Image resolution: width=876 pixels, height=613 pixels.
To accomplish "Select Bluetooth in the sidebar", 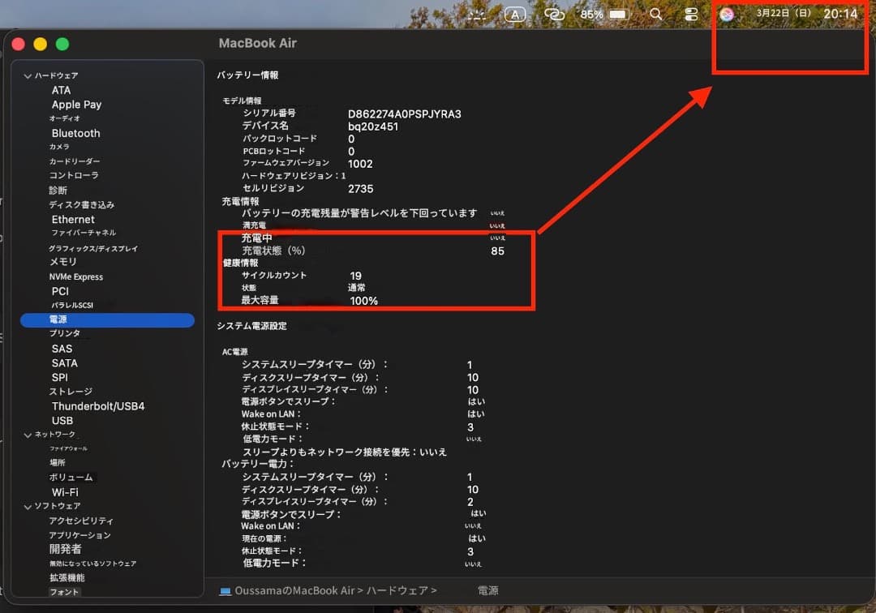I will [x=76, y=133].
